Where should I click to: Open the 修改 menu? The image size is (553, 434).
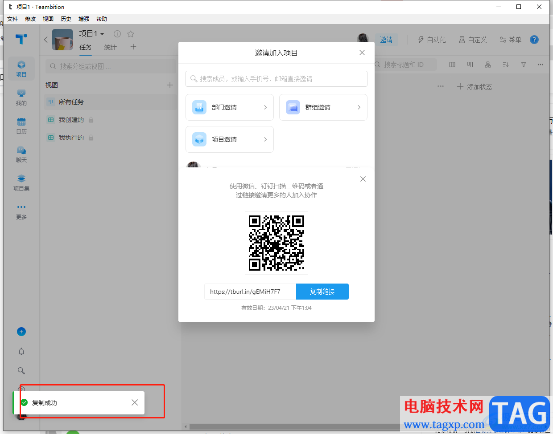pos(30,19)
